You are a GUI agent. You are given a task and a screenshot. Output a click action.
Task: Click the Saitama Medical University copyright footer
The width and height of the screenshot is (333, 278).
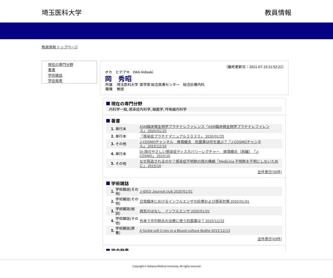tap(166, 266)
